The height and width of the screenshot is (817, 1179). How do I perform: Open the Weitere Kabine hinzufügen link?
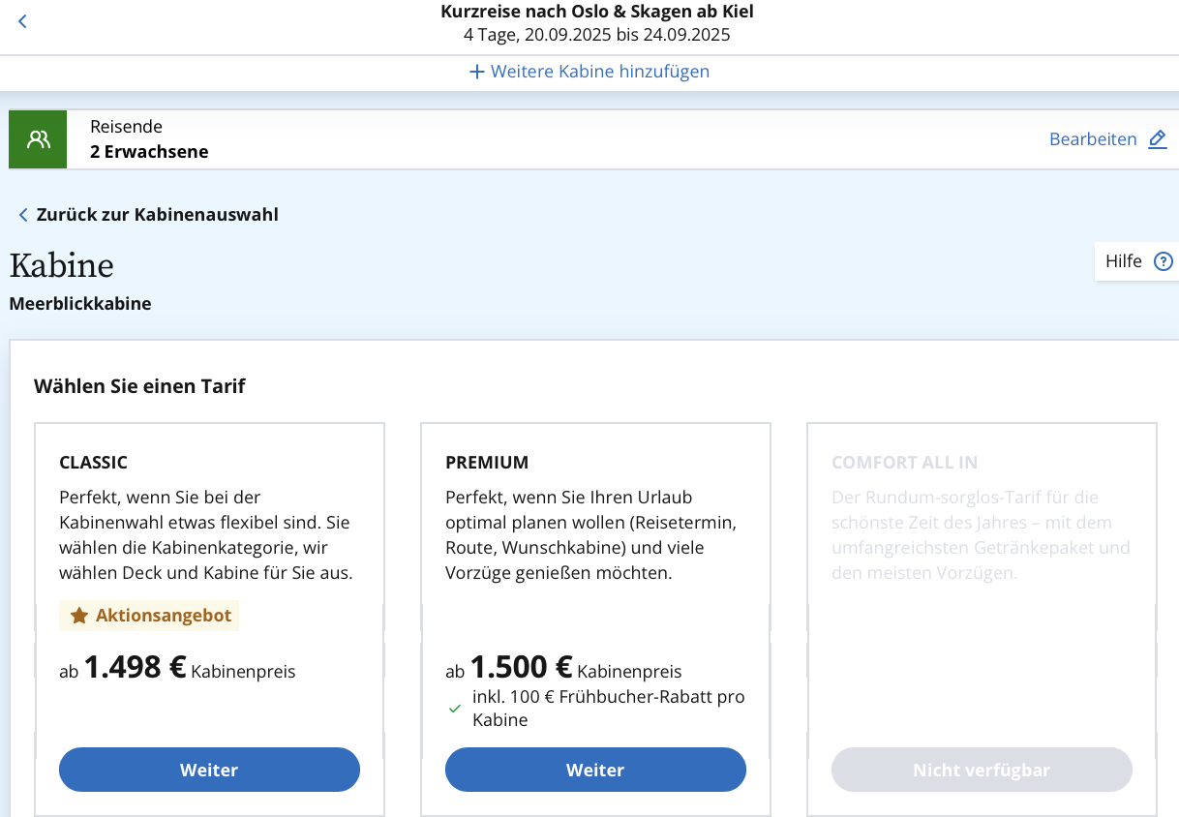pyautogui.click(x=599, y=72)
